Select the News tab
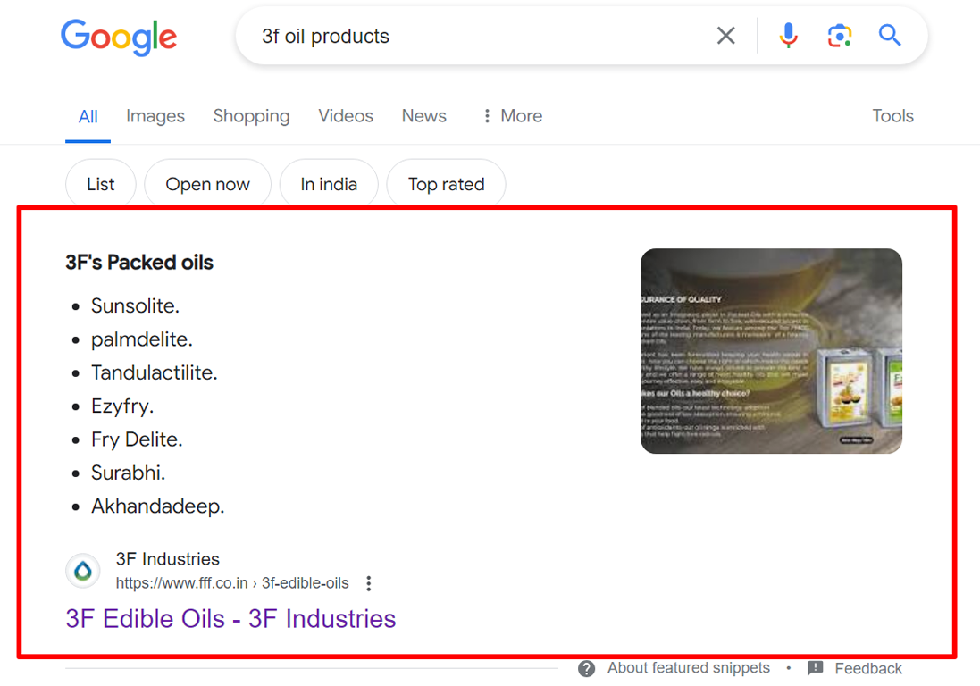This screenshot has height=686, width=980. tap(423, 116)
